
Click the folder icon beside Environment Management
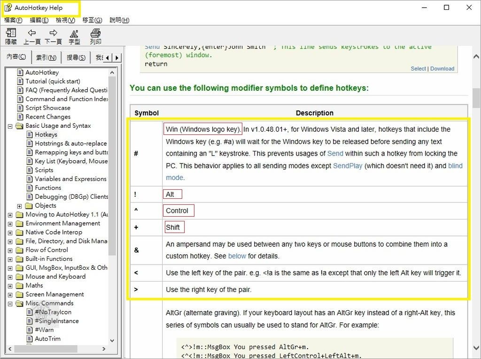[20, 223]
